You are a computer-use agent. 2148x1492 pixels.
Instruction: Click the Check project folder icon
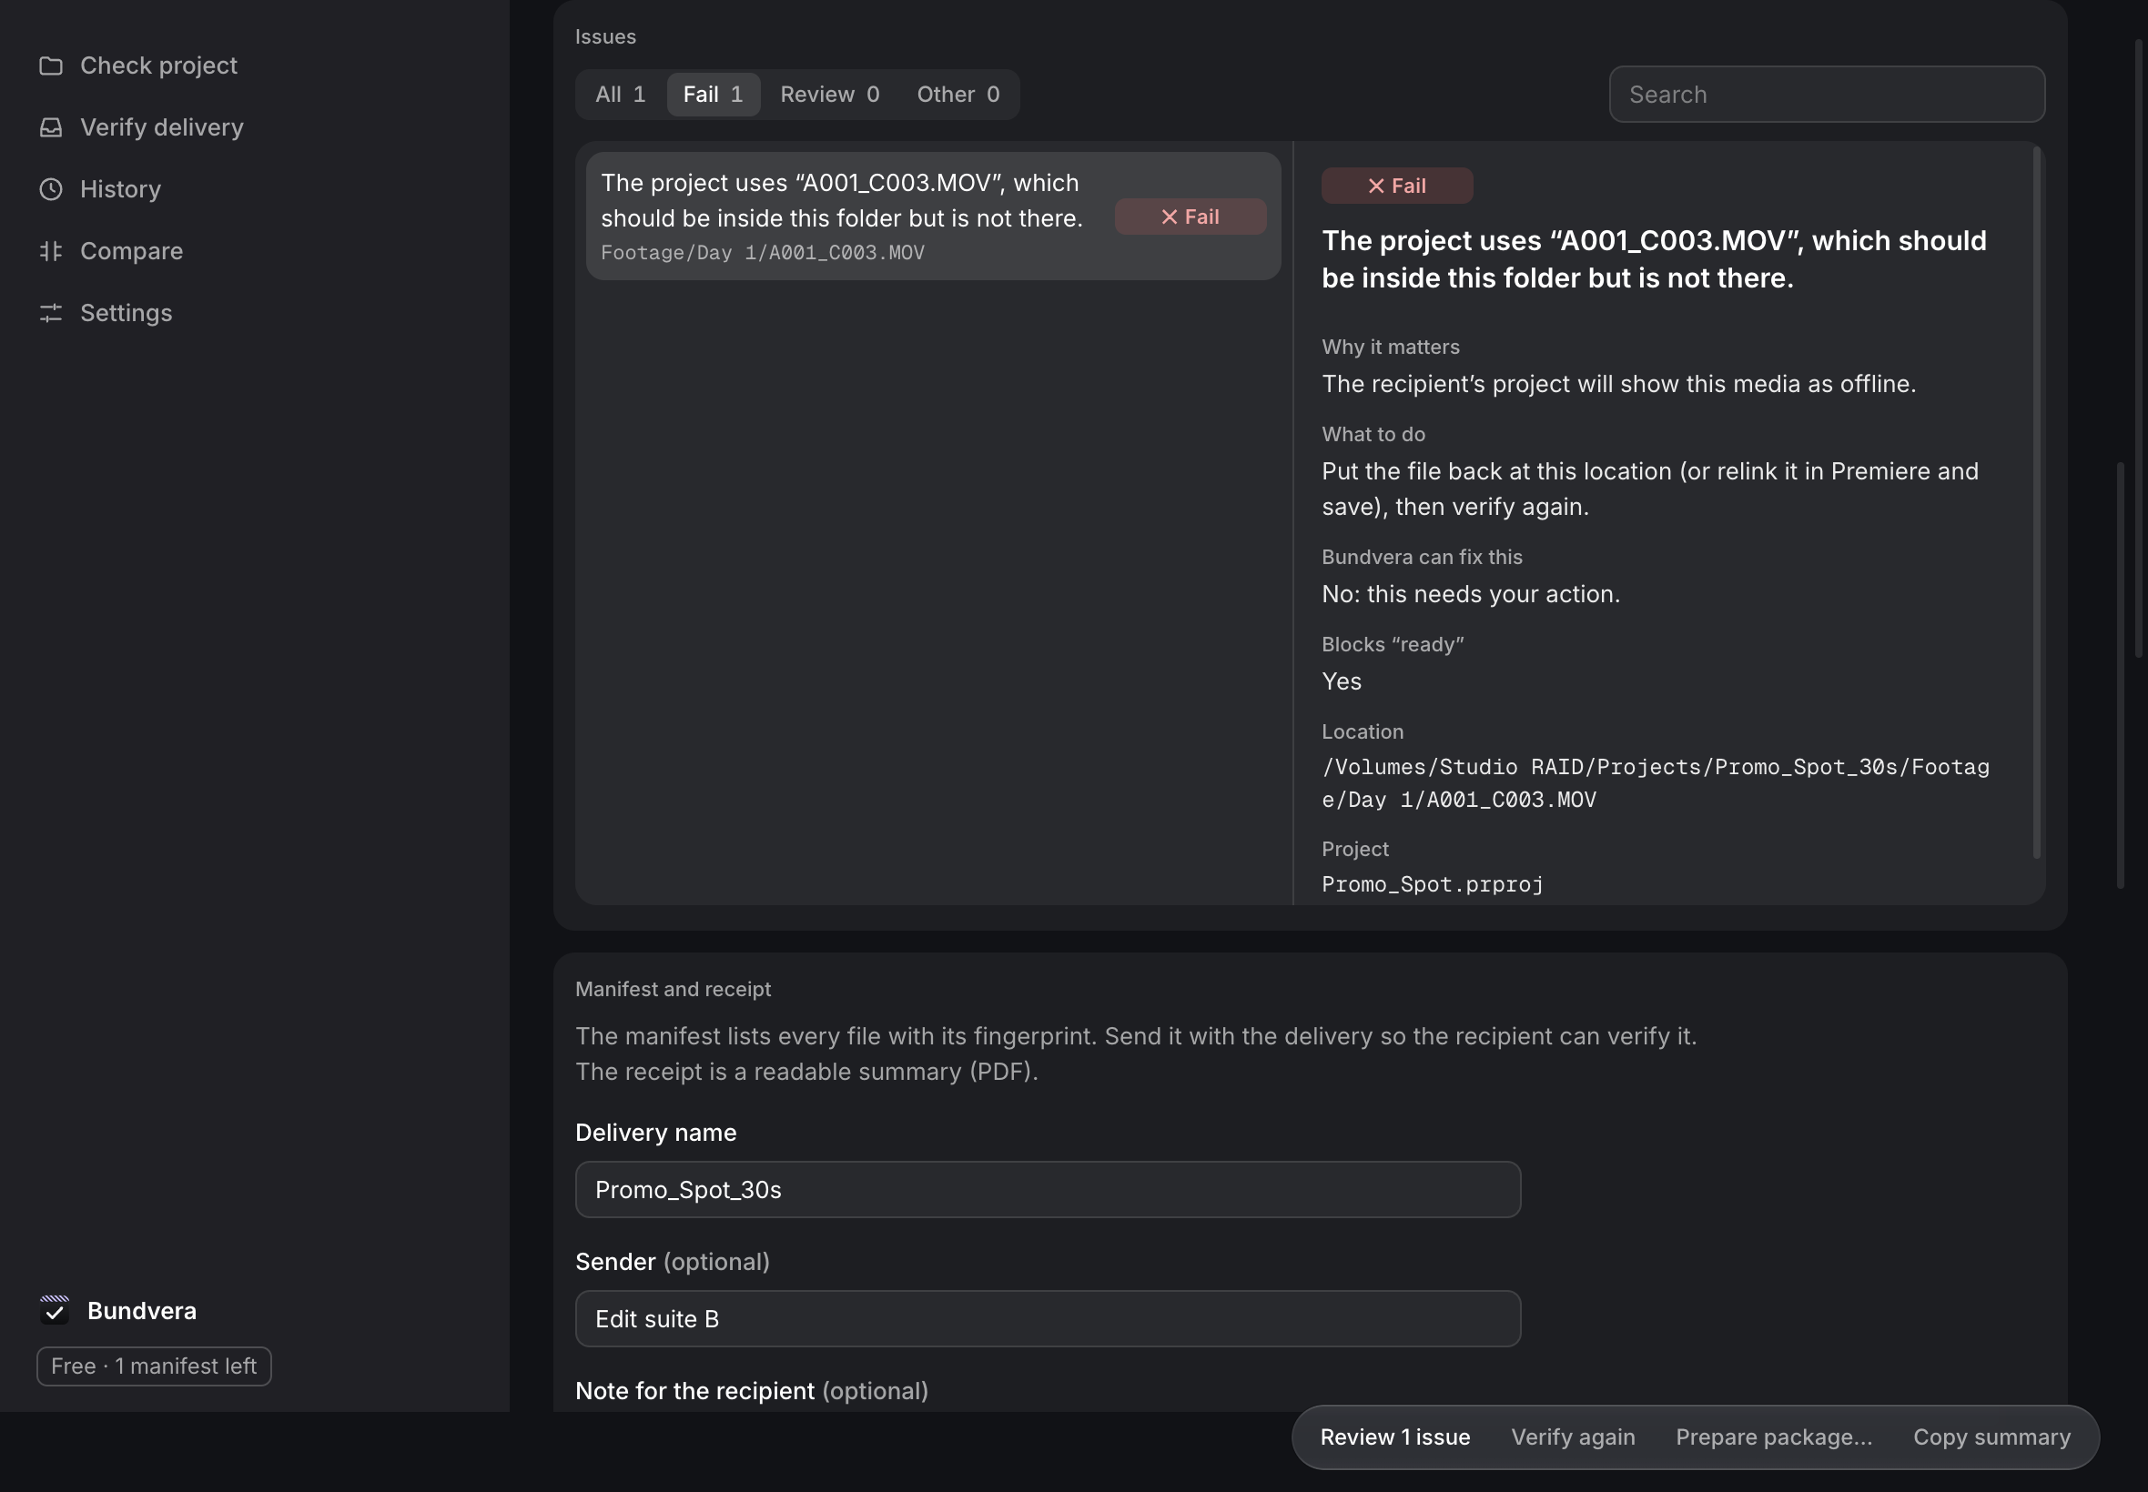(x=50, y=66)
